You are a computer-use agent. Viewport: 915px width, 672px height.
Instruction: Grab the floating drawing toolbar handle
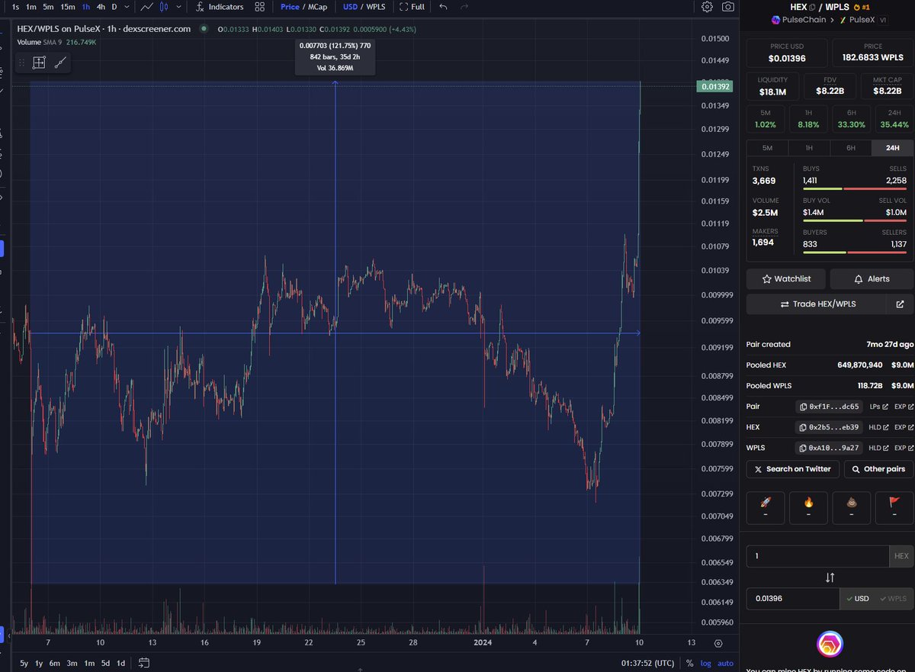click(x=22, y=63)
